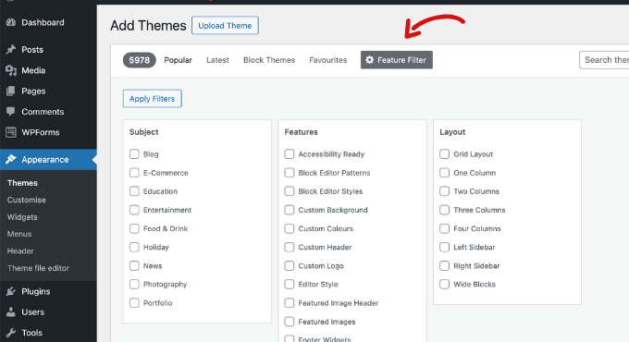629x342 pixels.
Task: Enable Accessibility Ready feature checkbox
Action: (290, 154)
